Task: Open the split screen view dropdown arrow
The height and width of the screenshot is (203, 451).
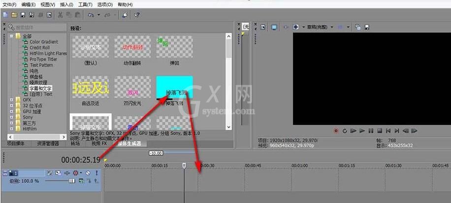Action: (303, 27)
